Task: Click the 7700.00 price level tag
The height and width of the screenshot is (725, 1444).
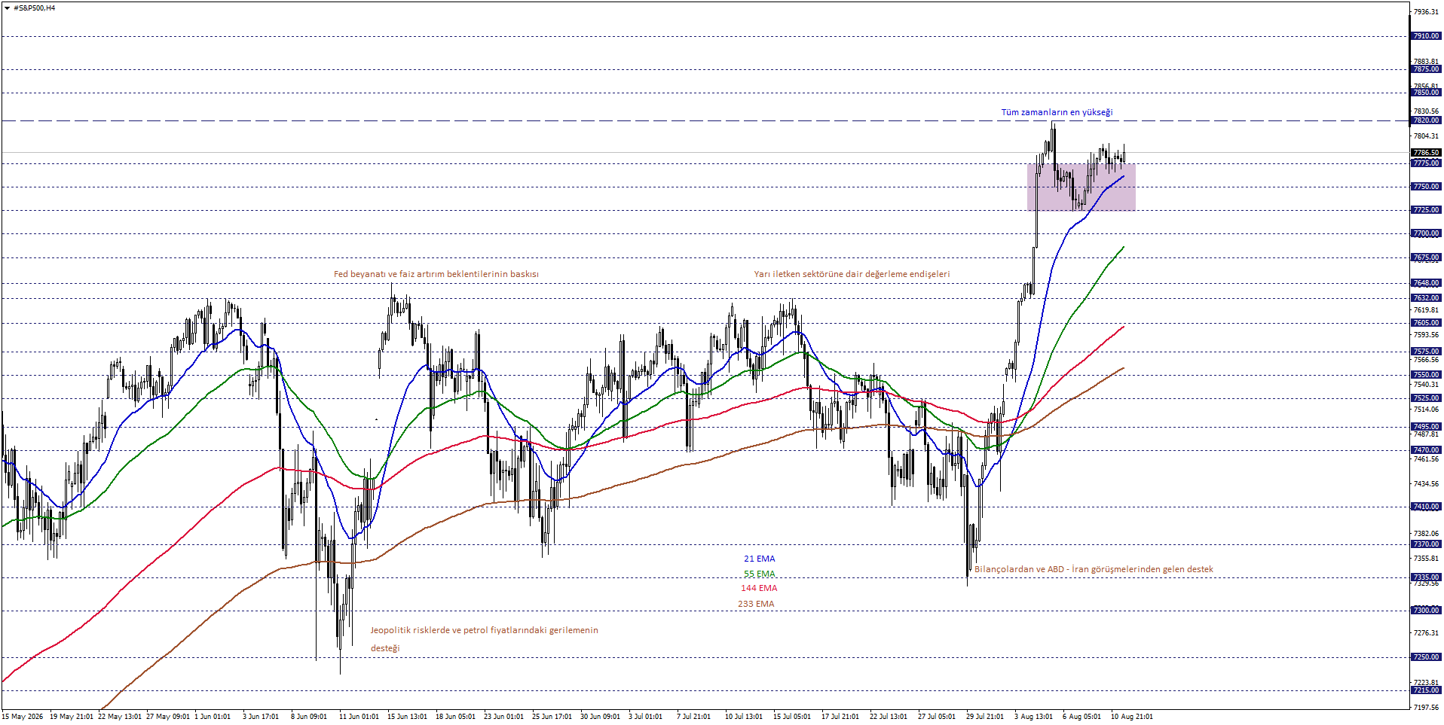Action: tap(1426, 233)
